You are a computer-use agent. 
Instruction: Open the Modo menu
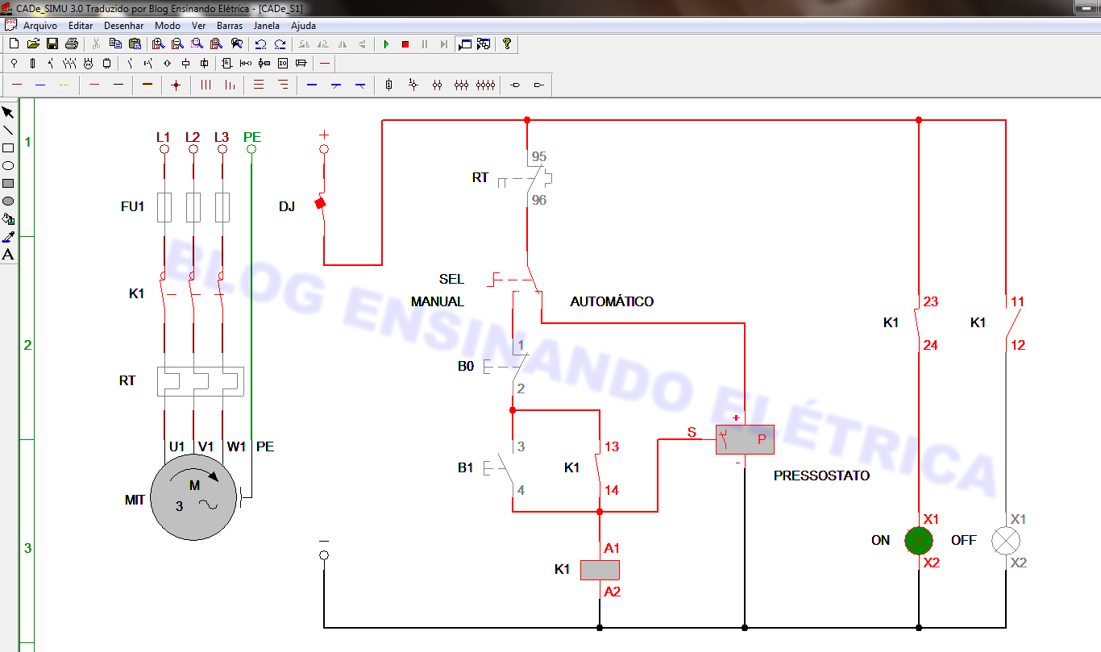point(168,26)
